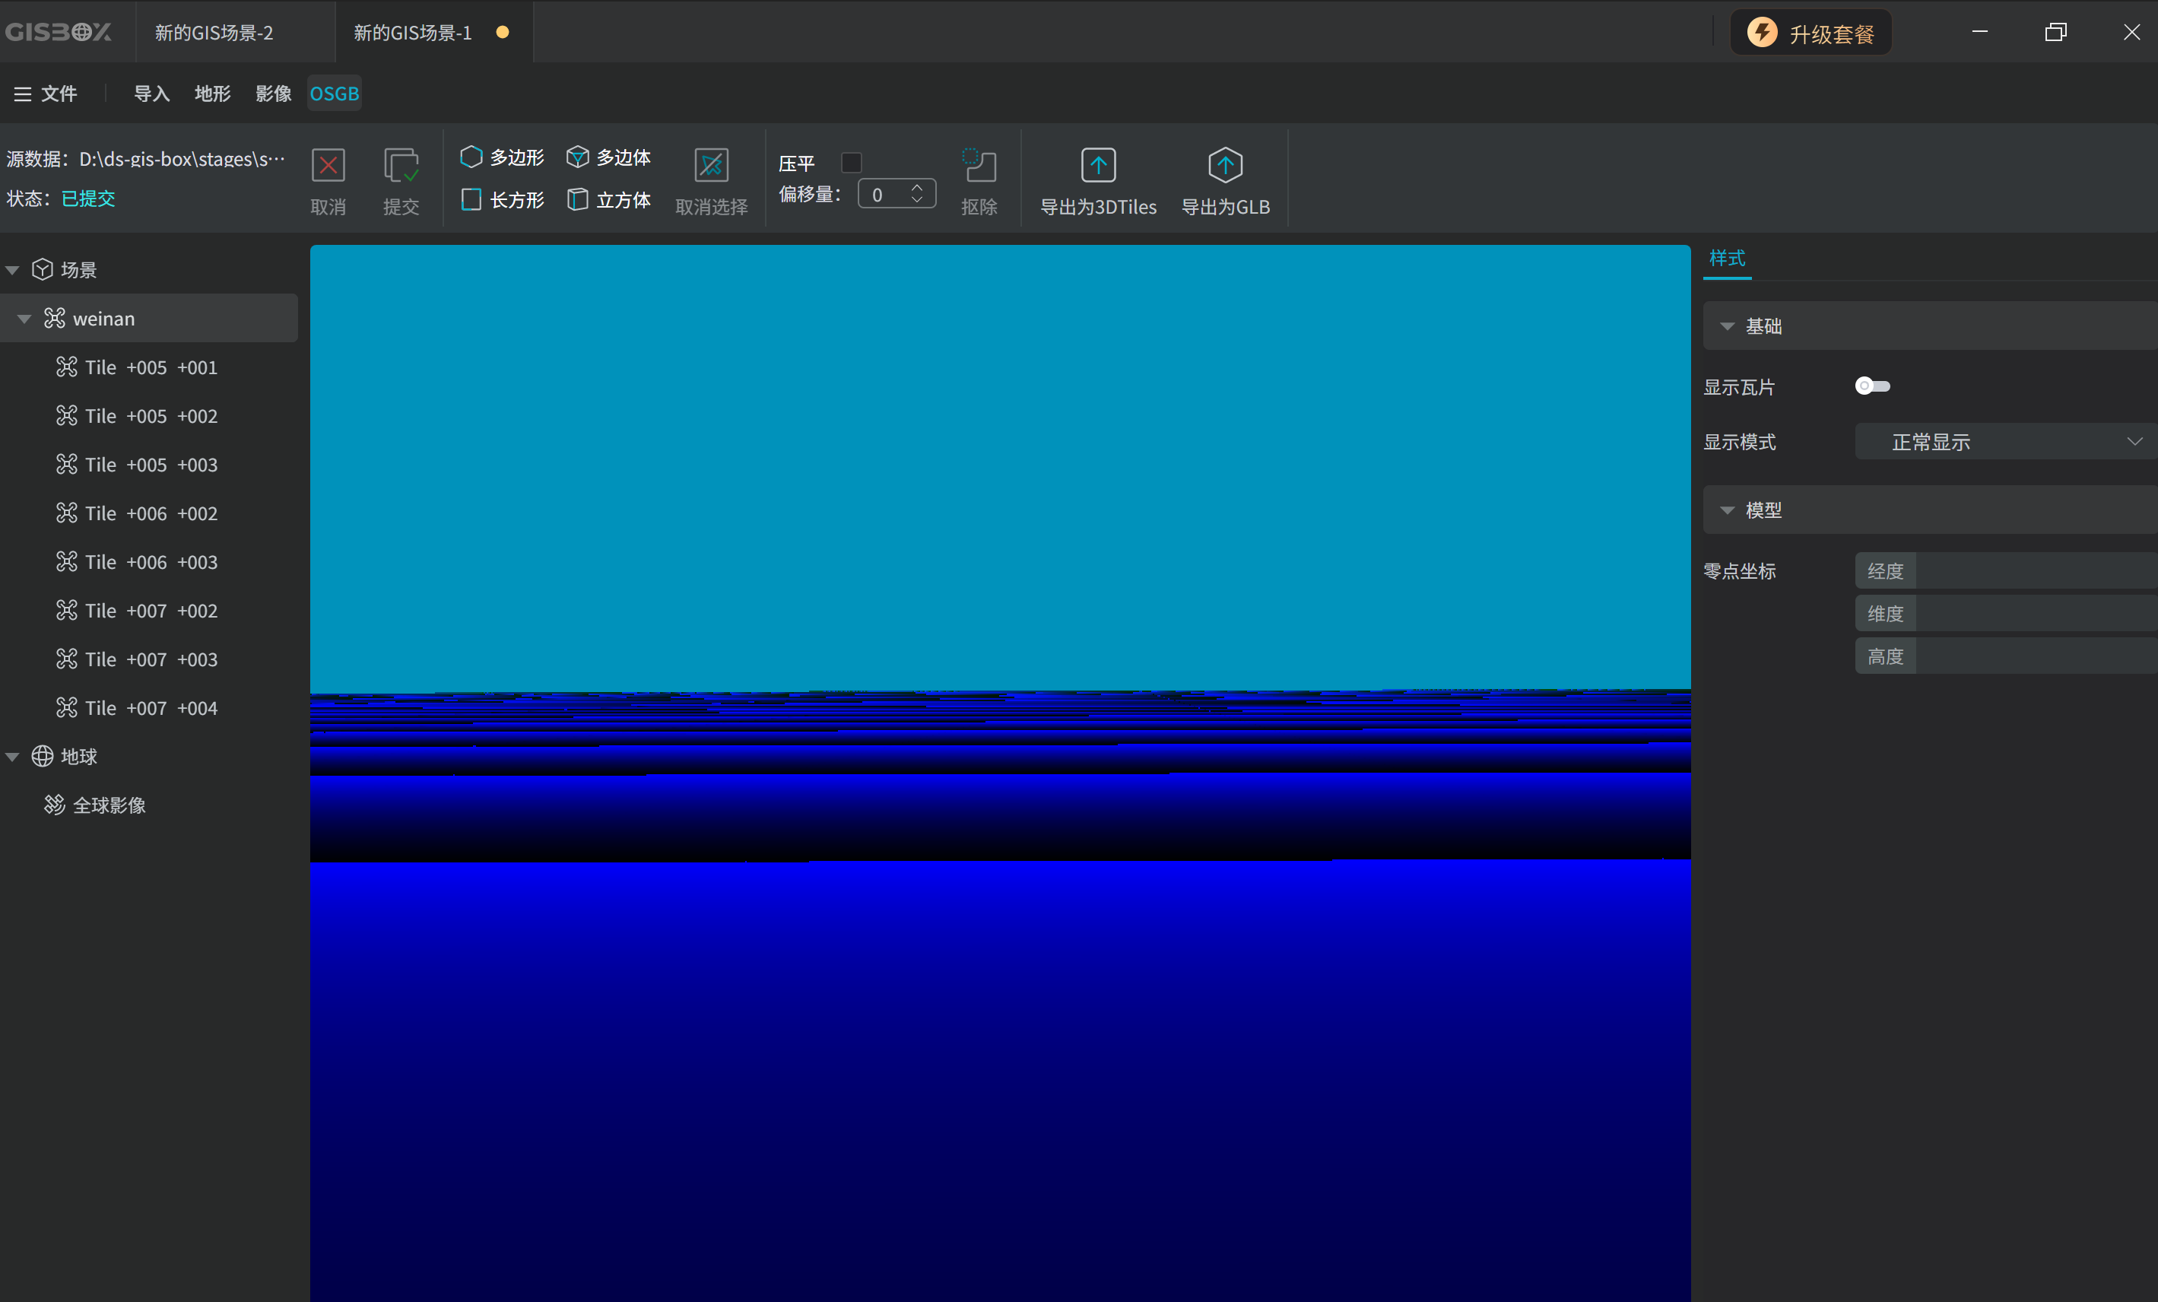Collapse the 场景 tree node
This screenshot has height=1302, width=2158.
pos(12,270)
